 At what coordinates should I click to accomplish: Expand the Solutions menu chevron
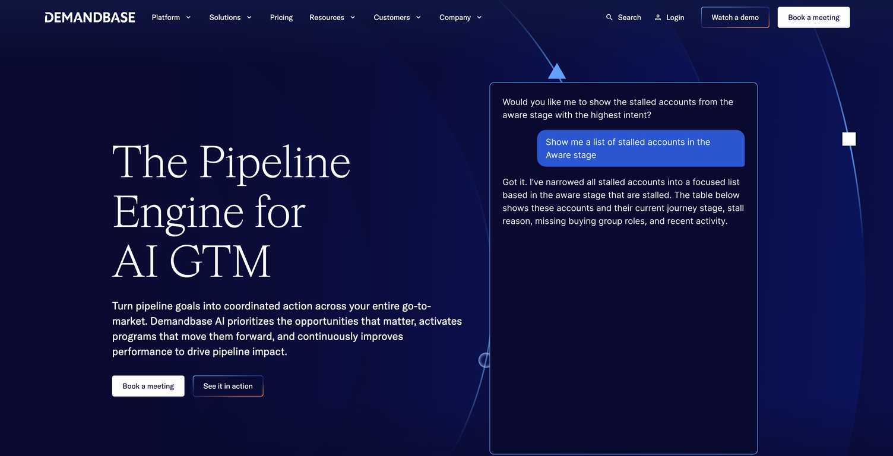click(249, 17)
